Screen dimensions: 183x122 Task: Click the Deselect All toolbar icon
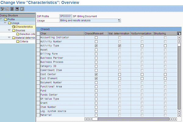tap(22, 9)
